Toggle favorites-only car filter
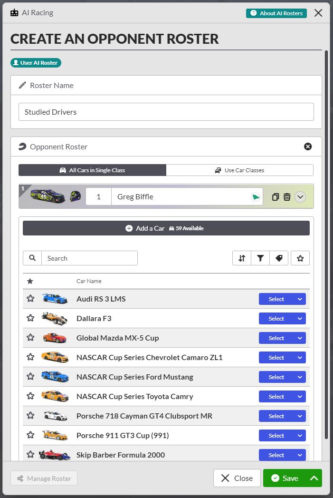 tap(300, 258)
